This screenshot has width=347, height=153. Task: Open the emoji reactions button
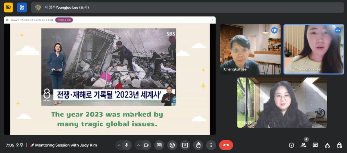click(172, 145)
